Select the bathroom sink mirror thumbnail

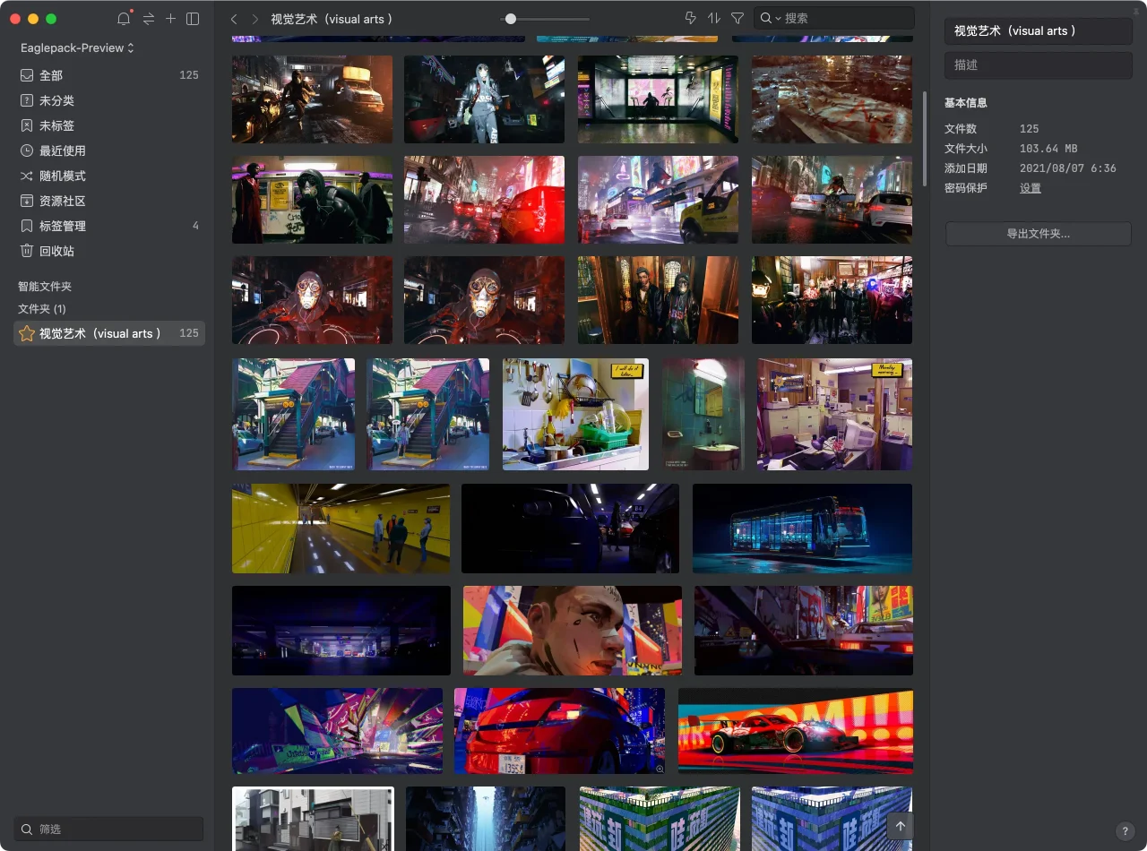point(703,414)
